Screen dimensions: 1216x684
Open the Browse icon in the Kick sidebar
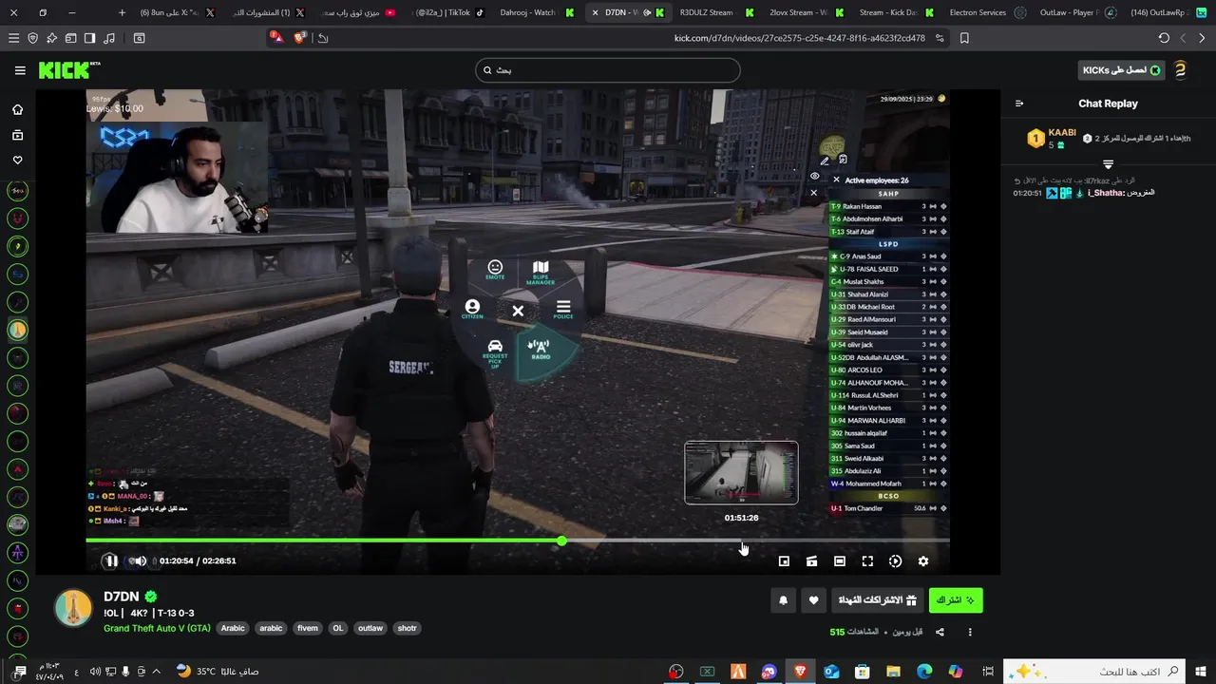click(x=17, y=135)
